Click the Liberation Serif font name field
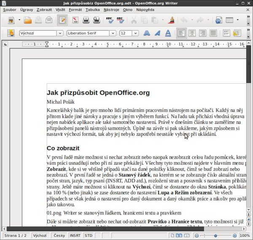Screen dimensions: 253x240 coord(88,33)
